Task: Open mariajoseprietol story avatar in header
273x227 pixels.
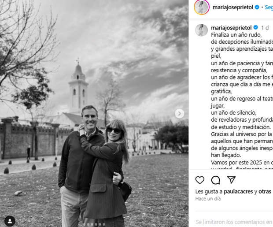Action: [x=201, y=7]
